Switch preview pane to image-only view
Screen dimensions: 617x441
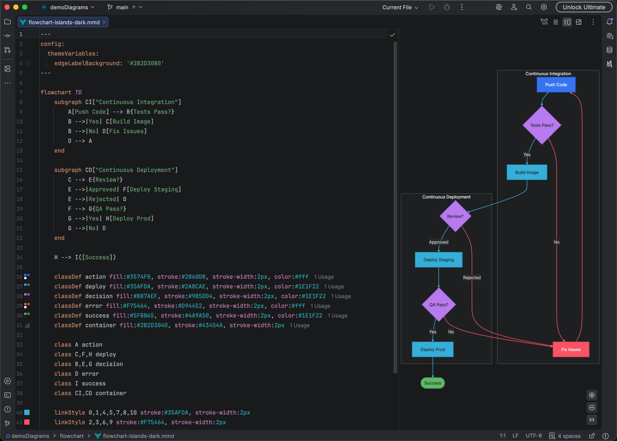[x=579, y=22]
